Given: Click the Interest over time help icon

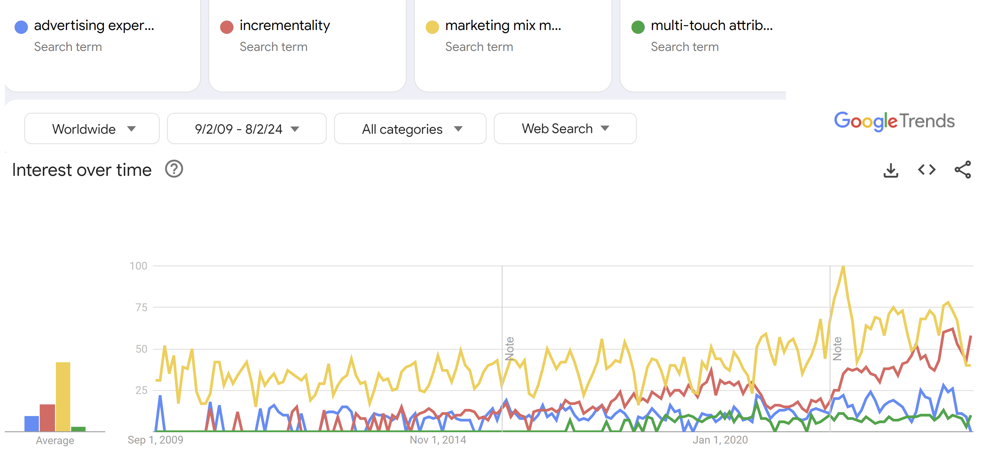Looking at the screenshot, I should click(x=174, y=169).
